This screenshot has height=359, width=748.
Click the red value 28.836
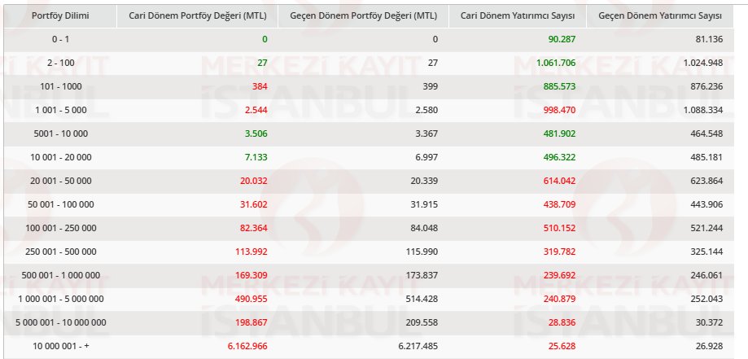[x=562, y=322]
